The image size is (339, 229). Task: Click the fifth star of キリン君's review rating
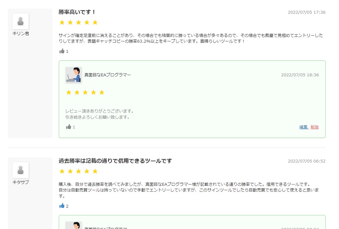pyautogui.click(x=95, y=23)
